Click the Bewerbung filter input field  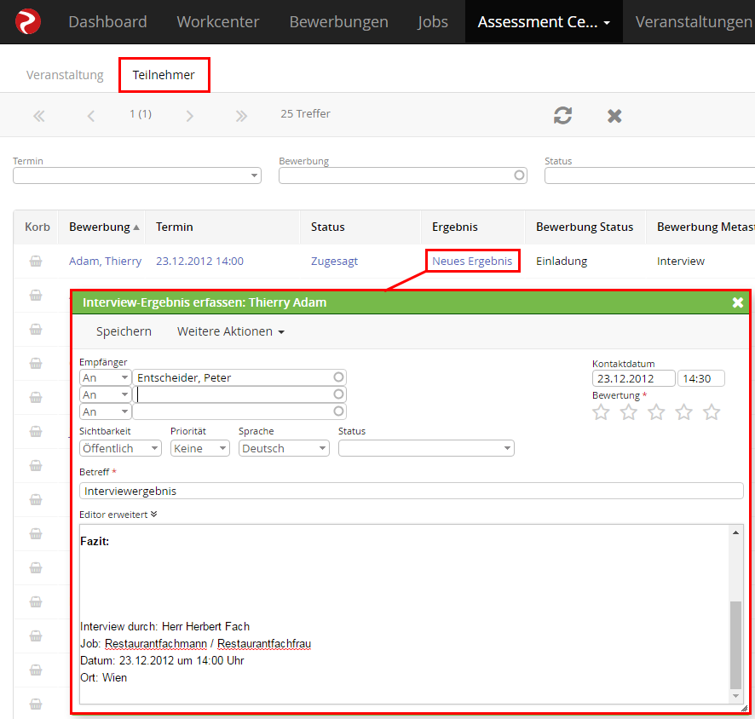coord(402,175)
